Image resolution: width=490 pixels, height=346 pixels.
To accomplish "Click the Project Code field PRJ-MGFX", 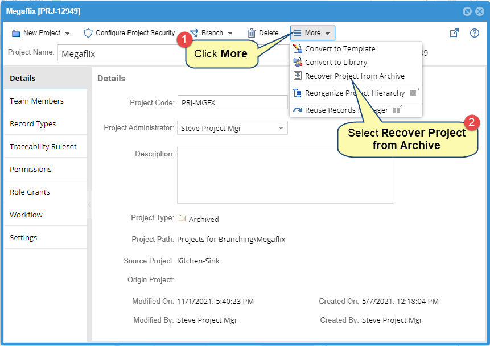I will point(232,102).
